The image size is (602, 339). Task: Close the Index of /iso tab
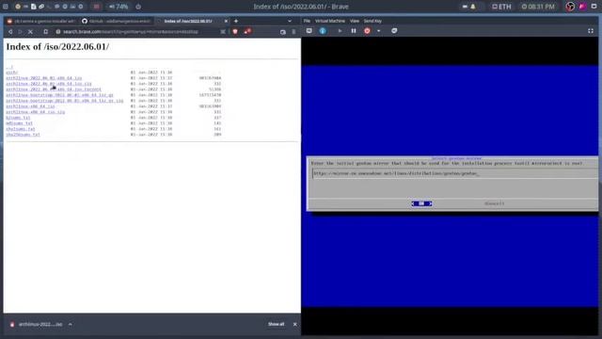point(226,21)
